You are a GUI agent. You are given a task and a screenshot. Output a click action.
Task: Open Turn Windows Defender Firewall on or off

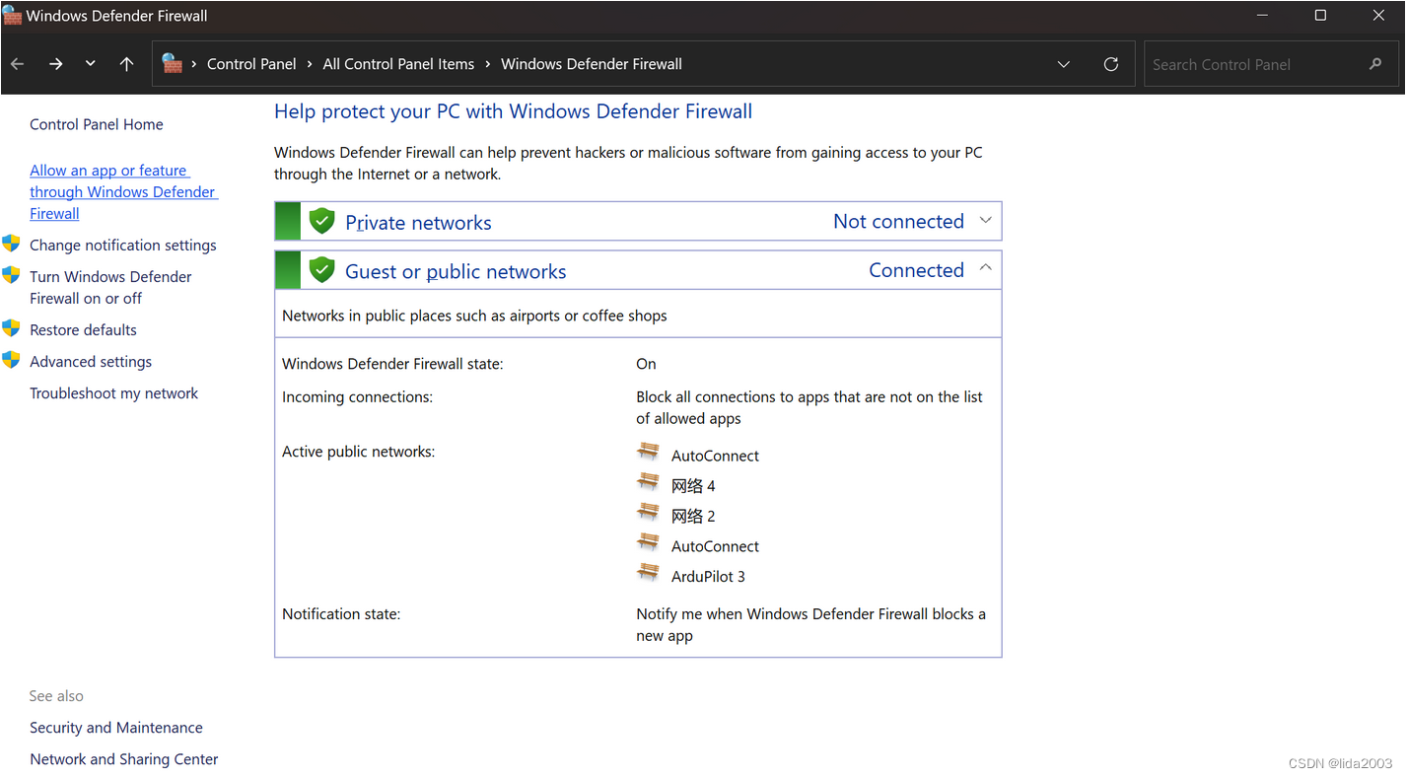(x=110, y=288)
